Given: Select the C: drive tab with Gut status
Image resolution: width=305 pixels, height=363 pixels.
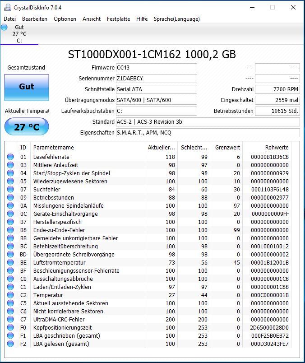Looking at the screenshot, I should 19,34.
